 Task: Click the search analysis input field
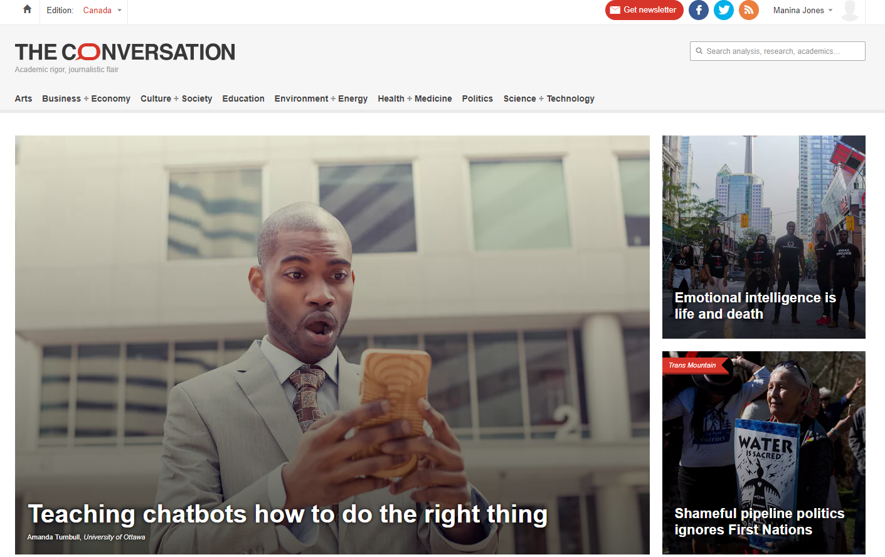click(x=784, y=51)
